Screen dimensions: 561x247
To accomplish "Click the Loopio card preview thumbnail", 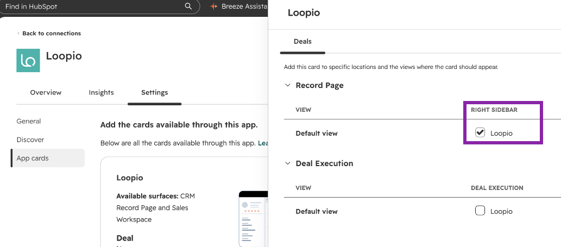I will coord(253,219).
